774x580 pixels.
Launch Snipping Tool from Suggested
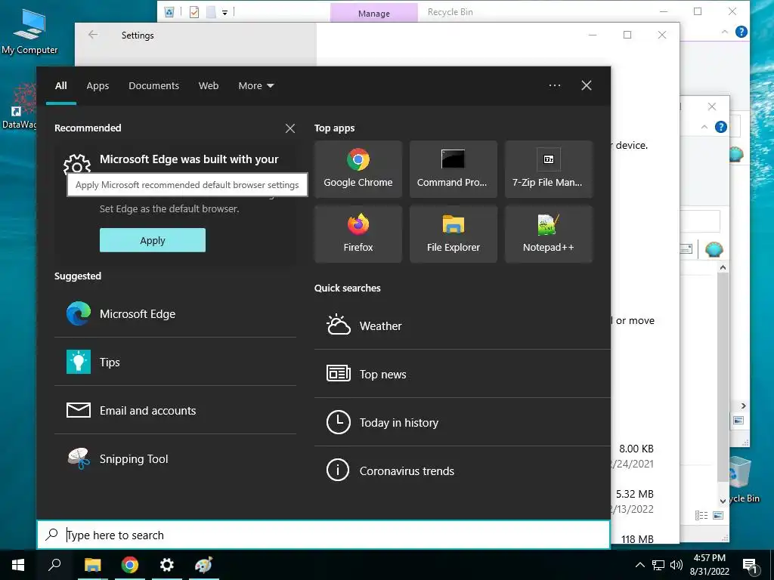[x=175, y=458]
